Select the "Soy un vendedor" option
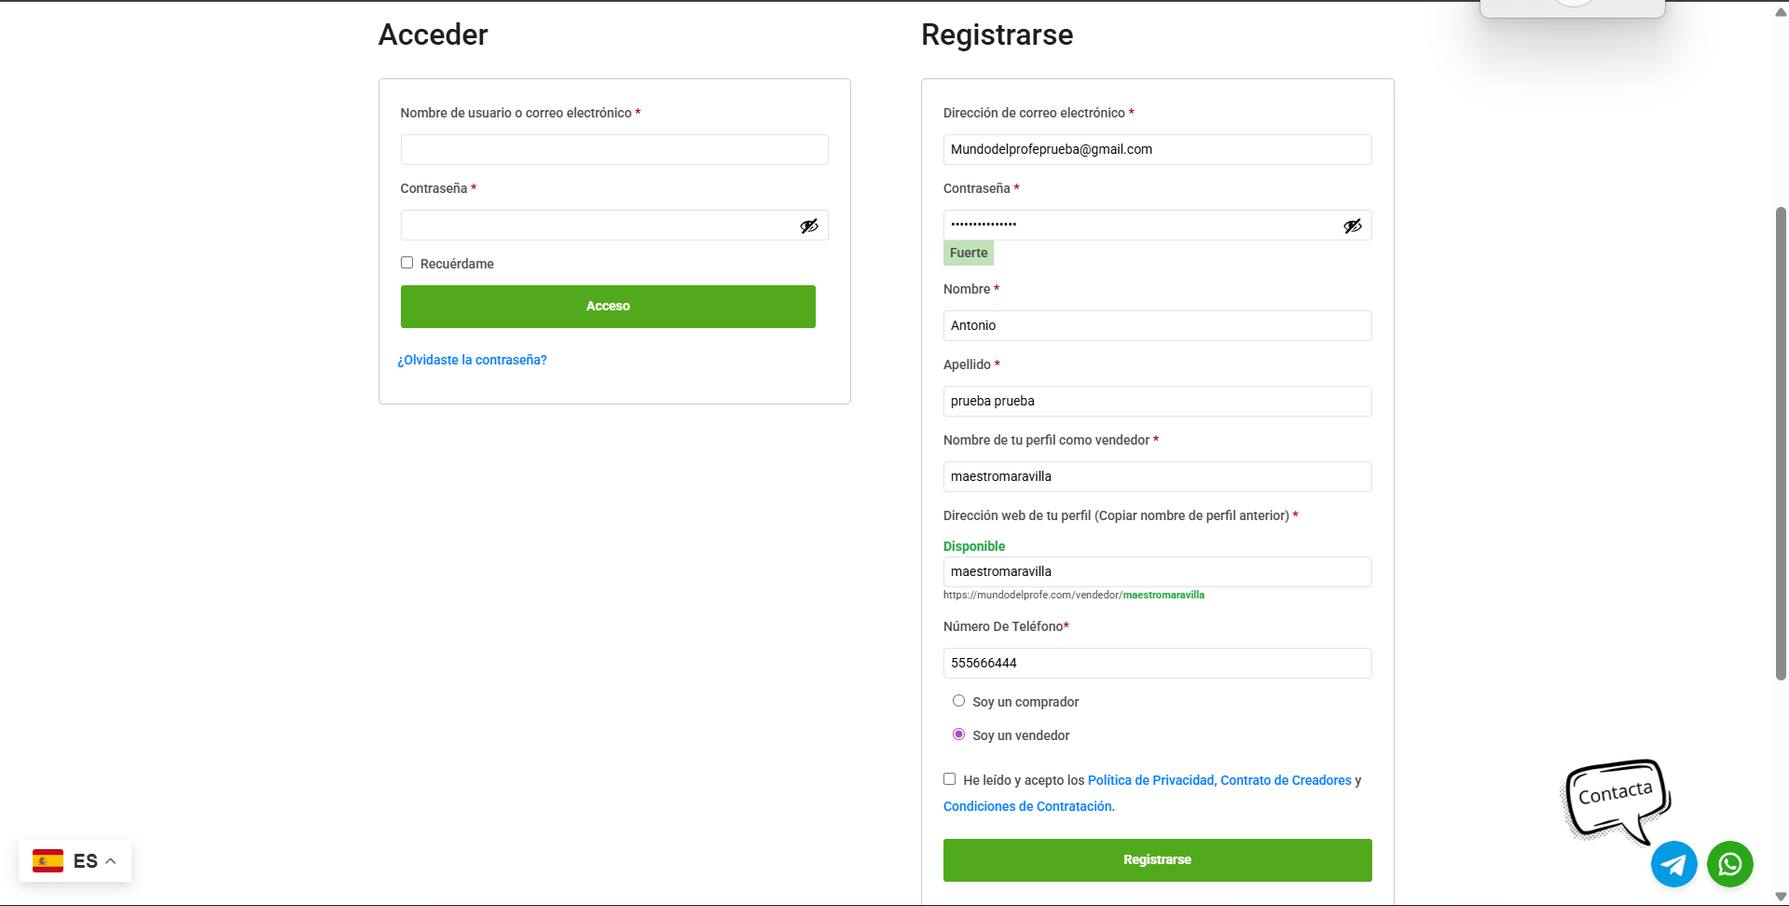This screenshot has height=906, width=1789. tap(958, 734)
